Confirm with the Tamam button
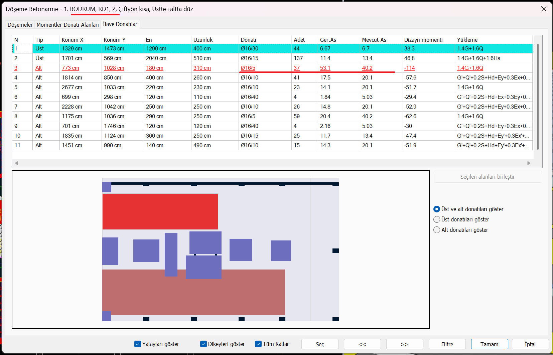553x355 pixels. (490, 344)
